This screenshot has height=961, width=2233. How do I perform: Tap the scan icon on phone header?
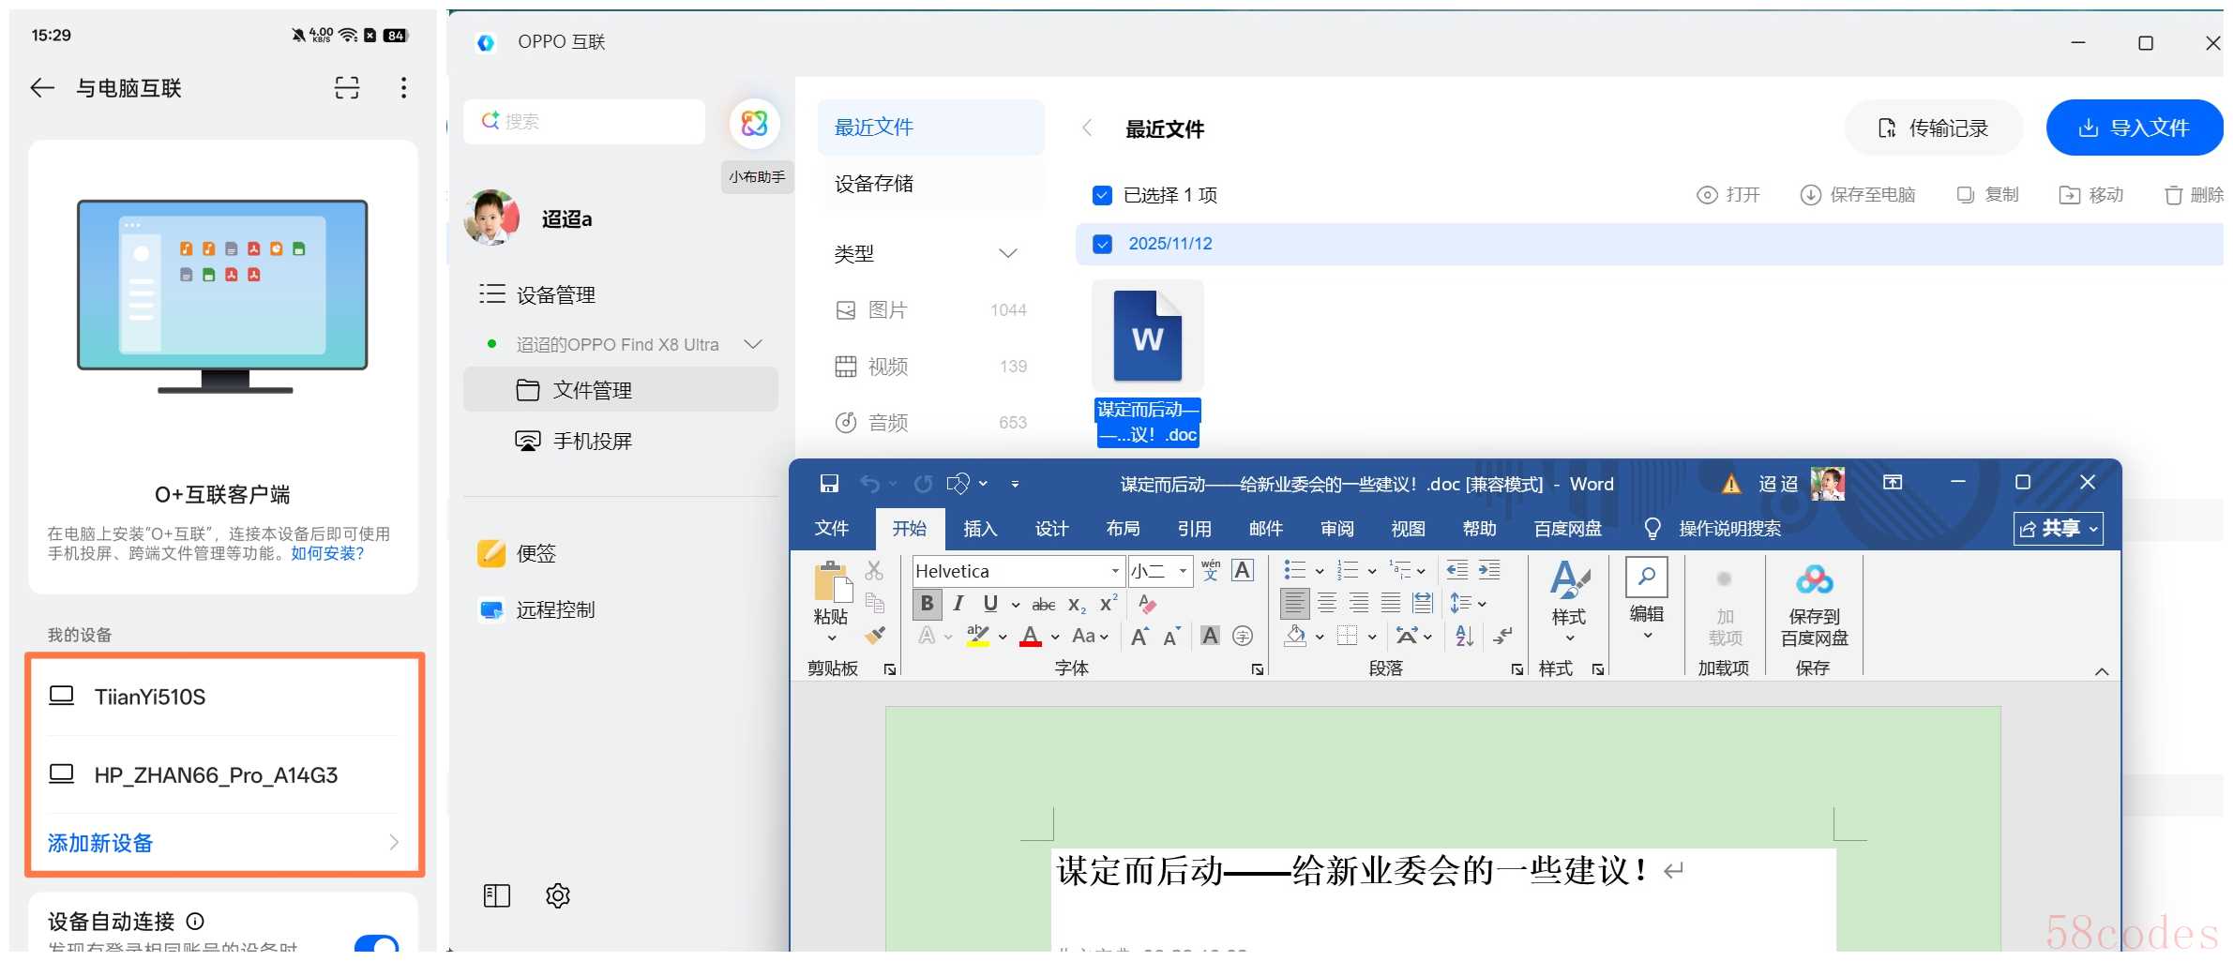tap(347, 88)
